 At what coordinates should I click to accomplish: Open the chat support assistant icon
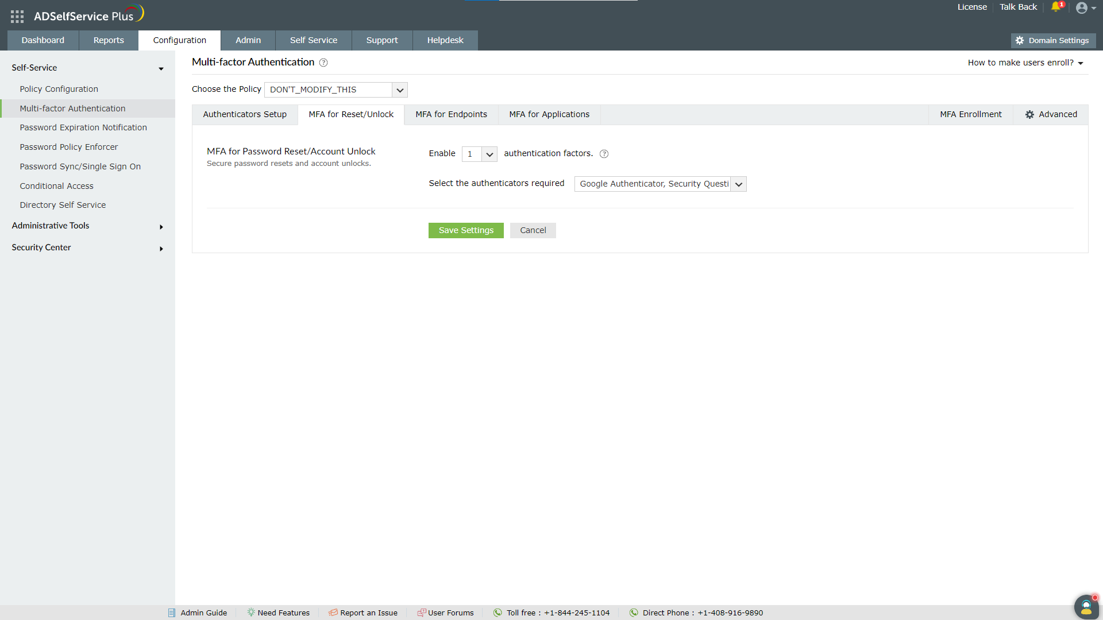coord(1086,607)
